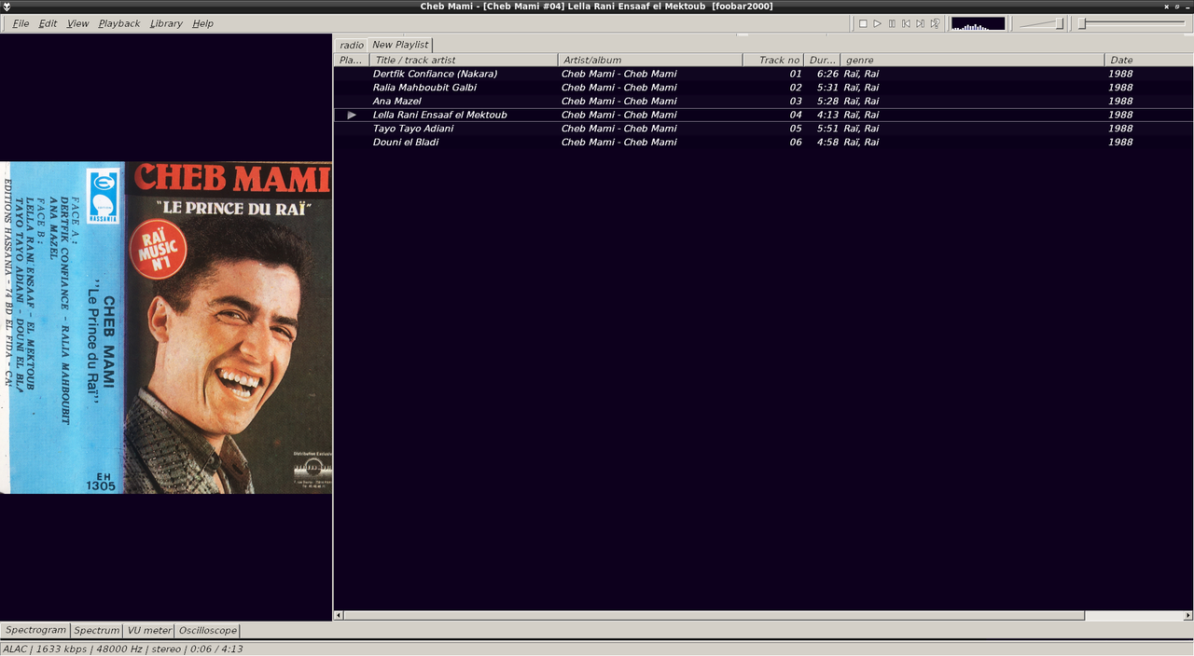The width and height of the screenshot is (1194, 656).
Task: Sort by Duration column header
Action: [x=822, y=60]
